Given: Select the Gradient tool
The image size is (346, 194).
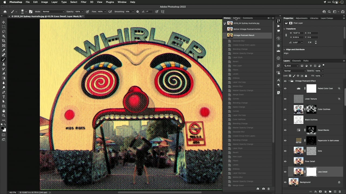Looking at the screenshot, I should (x=4, y=78).
